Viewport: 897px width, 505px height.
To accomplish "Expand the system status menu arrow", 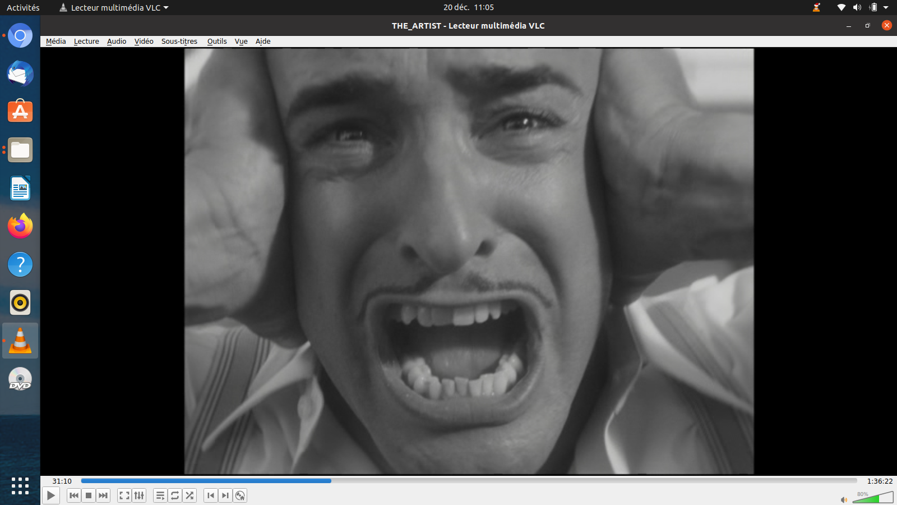I will [x=886, y=7].
